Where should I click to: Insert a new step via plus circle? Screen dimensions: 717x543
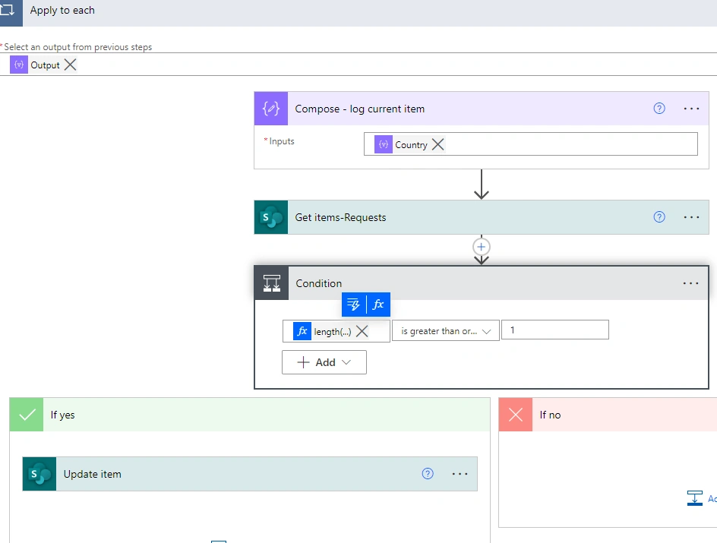pyautogui.click(x=481, y=247)
